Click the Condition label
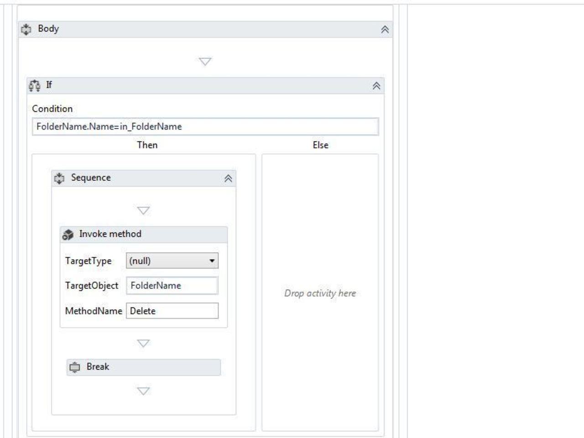584x438 pixels. coord(52,109)
